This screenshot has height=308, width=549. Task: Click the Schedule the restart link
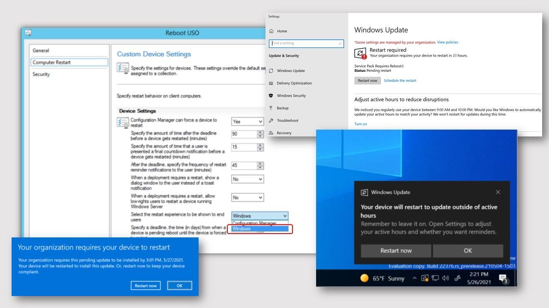[x=400, y=81]
